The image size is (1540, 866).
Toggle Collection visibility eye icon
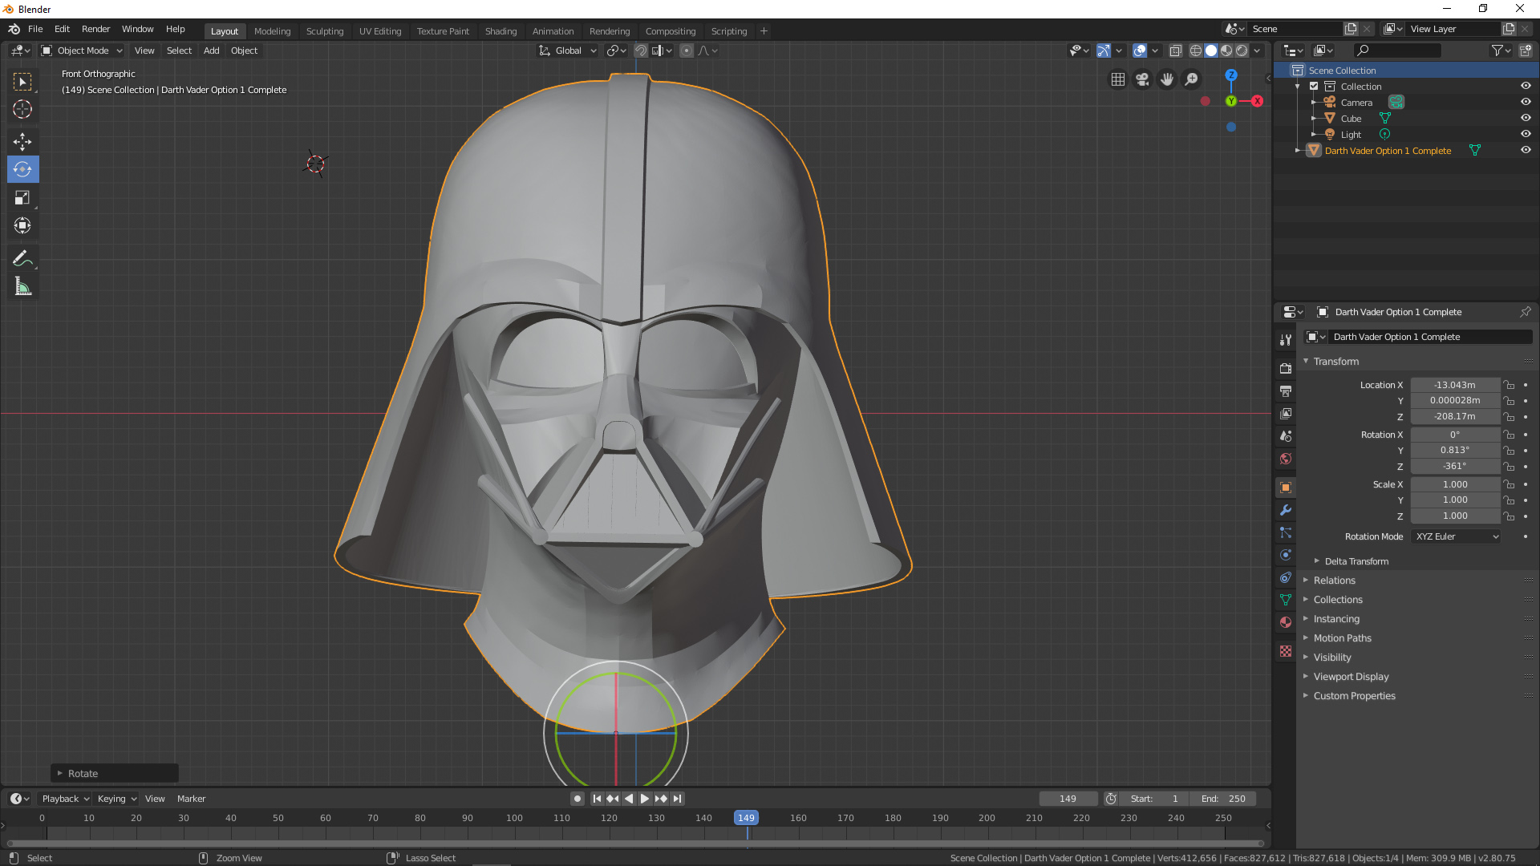(1526, 86)
